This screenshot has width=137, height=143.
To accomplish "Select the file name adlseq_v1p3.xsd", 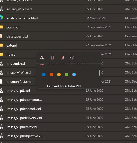I will coord(19,9).
